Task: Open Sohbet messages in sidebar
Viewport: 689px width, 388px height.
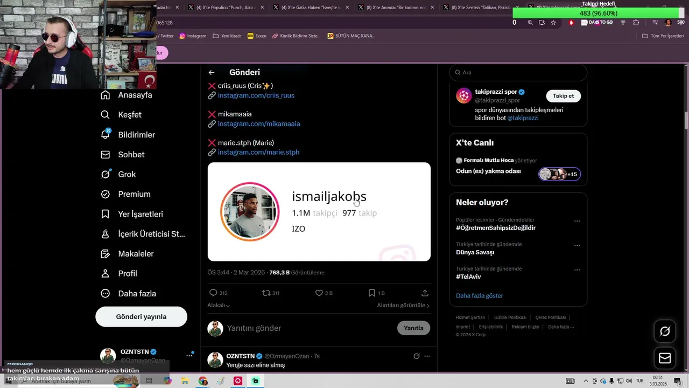Action: pyautogui.click(x=122, y=155)
